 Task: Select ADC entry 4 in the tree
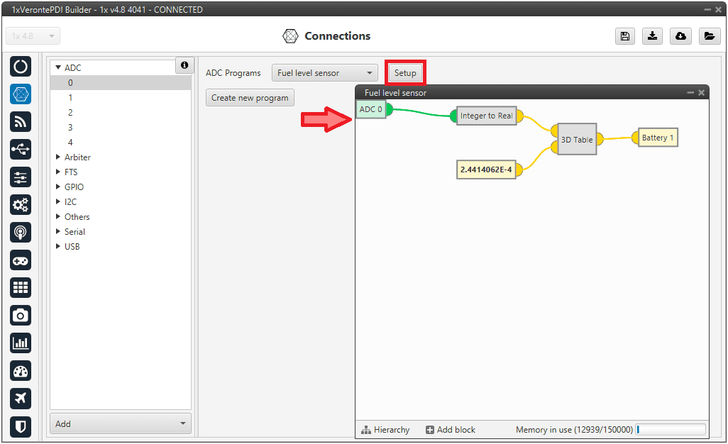tap(120, 142)
